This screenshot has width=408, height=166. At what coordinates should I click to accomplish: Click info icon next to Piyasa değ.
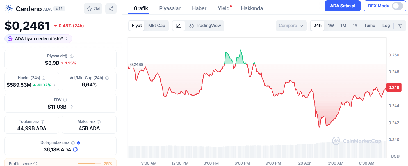[72, 56]
